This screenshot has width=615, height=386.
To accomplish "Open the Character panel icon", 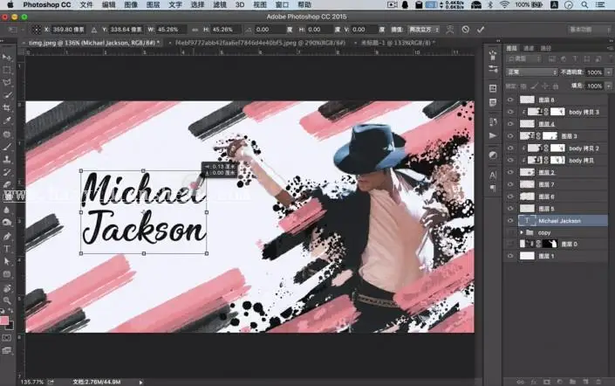I will point(493,176).
